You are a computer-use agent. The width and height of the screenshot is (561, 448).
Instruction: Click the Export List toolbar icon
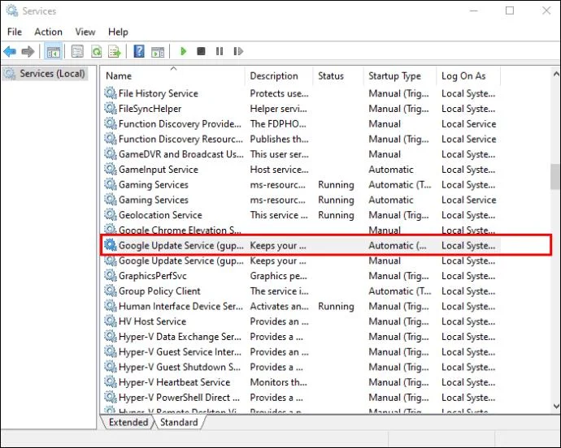(x=115, y=51)
